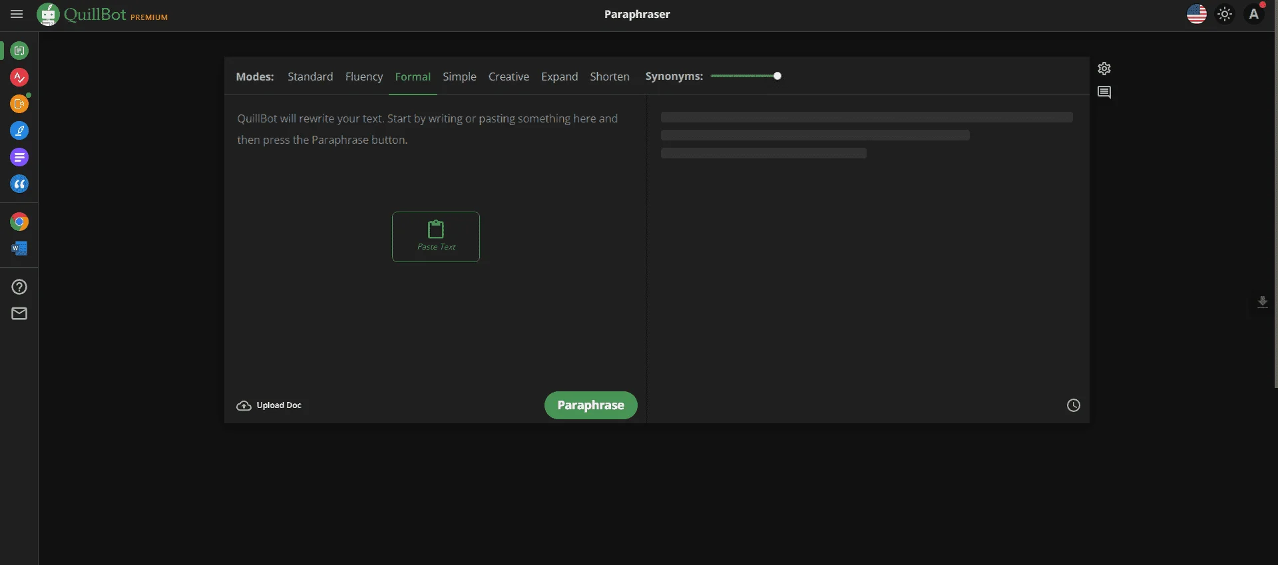Select the Standard mode

pyautogui.click(x=310, y=77)
